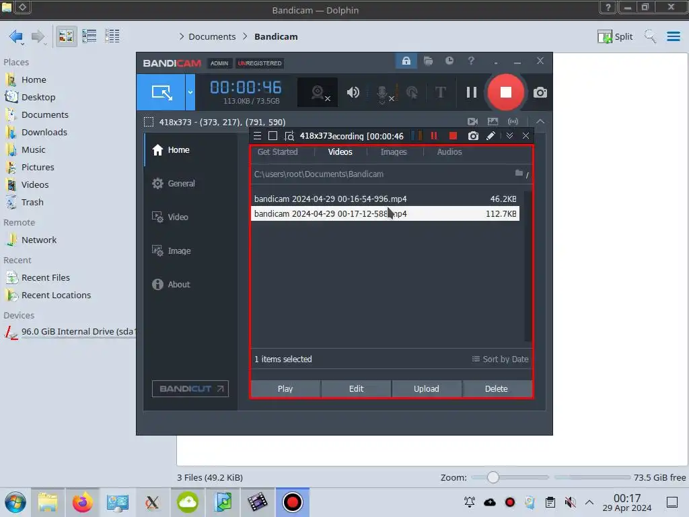Switch Dolphin to icons view mode
The height and width of the screenshot is (517, 689).
(x=66, y=36)
